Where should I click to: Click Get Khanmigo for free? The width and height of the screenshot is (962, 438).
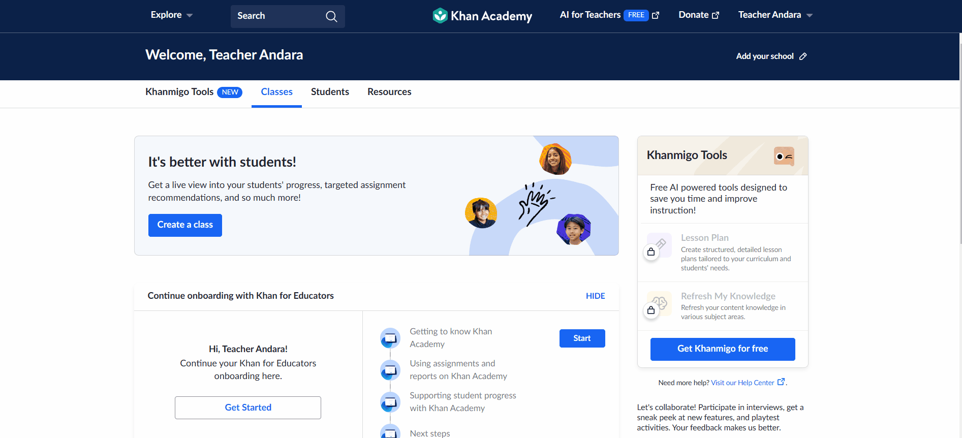(x=723, y=349)
